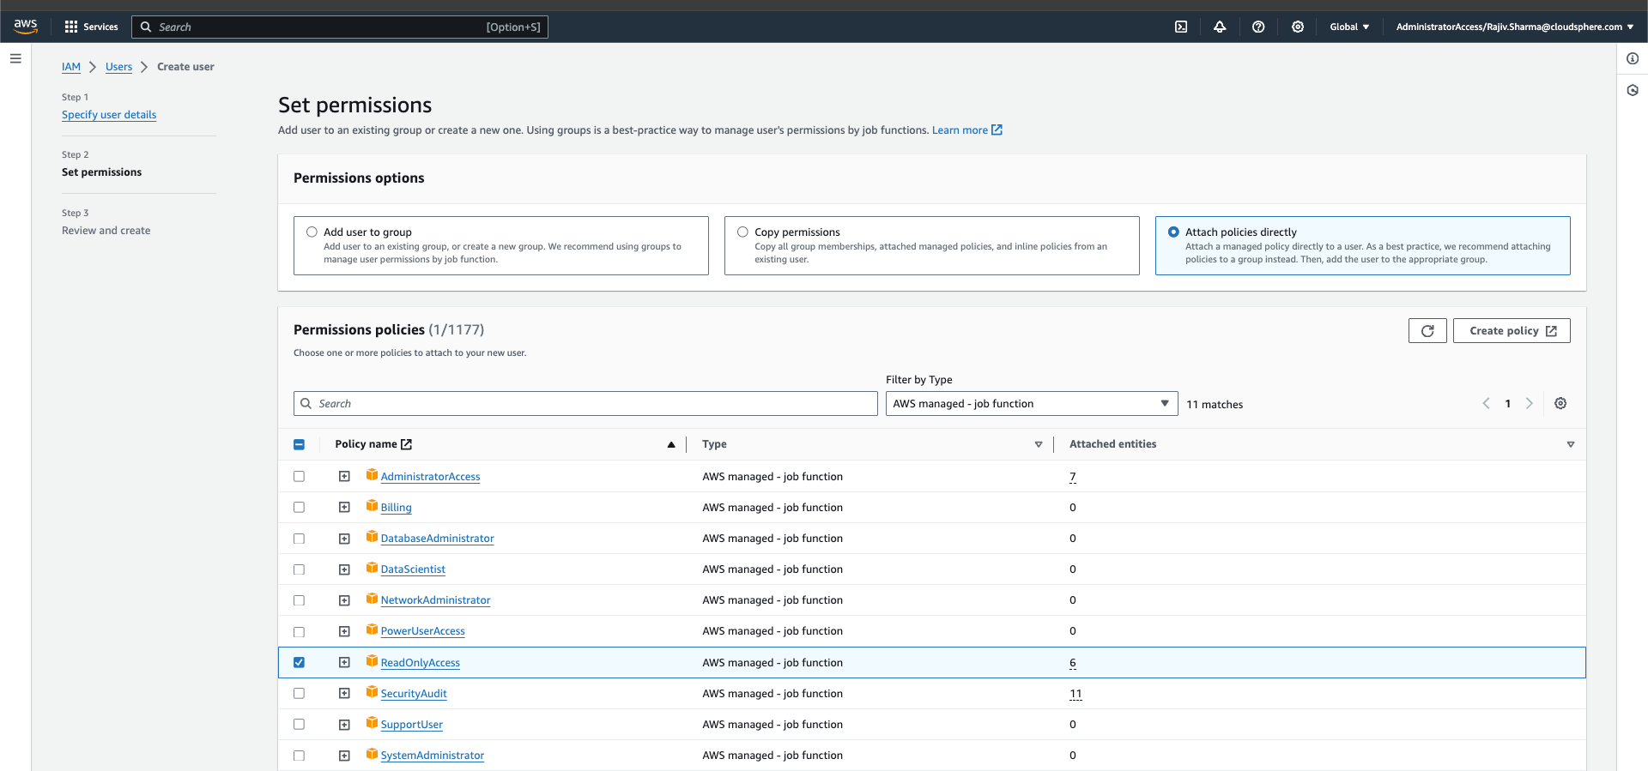The height and width of the screenshot is (771, 1648).
Task: Open the AdministratorAccess account menu
Action: tap(1514, 27)
